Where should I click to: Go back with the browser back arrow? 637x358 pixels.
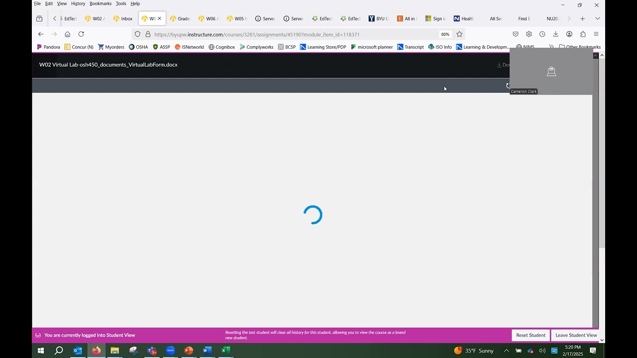tap(41, 34)
